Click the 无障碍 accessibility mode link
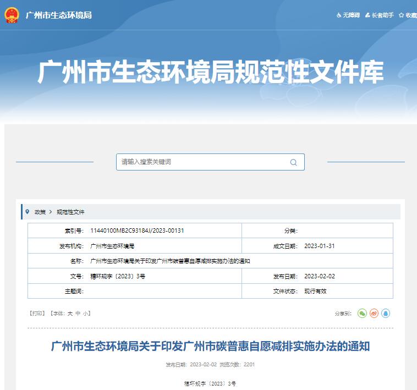The height and width of the screenshot is (390, 417). click(x=352, y=15)
